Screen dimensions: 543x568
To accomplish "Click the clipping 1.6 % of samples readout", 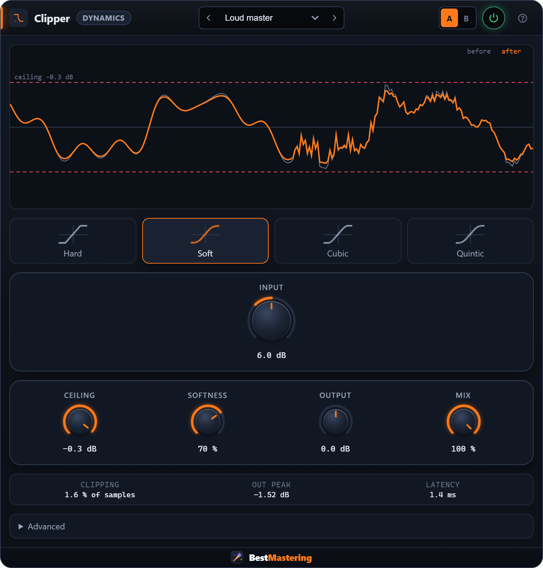I will pyautogui.click(x=100, y=489).
